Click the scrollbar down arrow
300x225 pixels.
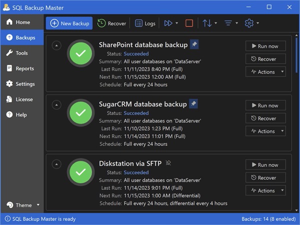(296, 210)
